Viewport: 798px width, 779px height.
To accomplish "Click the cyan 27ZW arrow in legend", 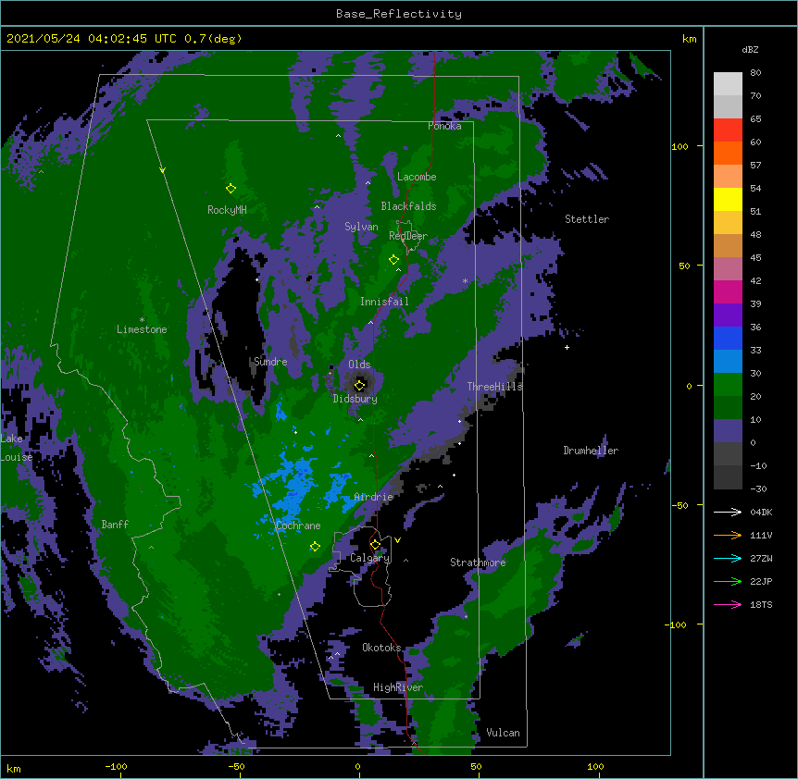I will pyautogui.click(x=728, y=558).
